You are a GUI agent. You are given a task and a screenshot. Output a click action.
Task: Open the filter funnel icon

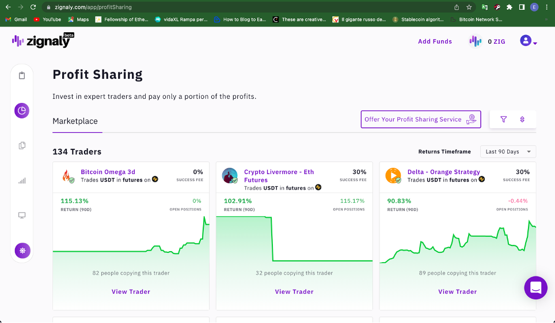(504, 120)
